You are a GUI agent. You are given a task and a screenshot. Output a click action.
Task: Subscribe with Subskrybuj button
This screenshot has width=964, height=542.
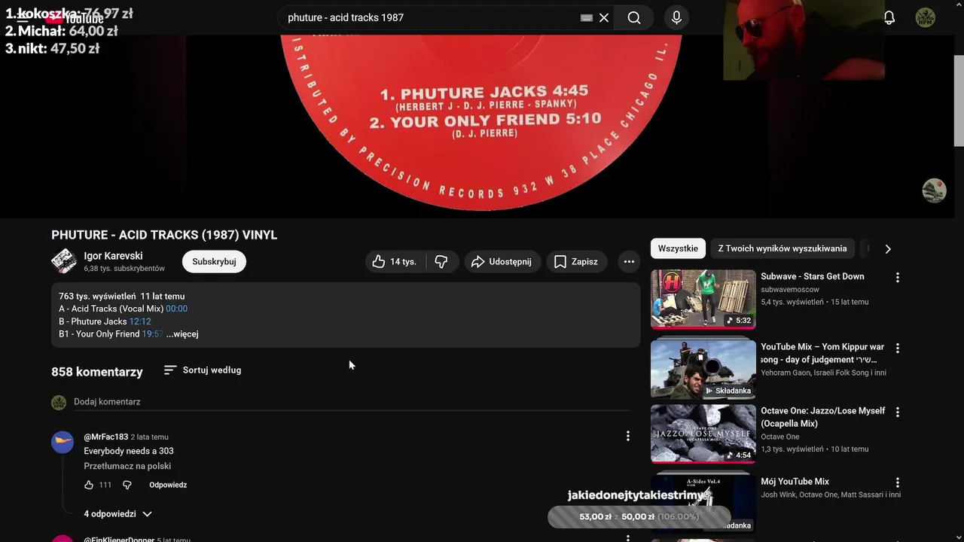(x=214, y=261)
